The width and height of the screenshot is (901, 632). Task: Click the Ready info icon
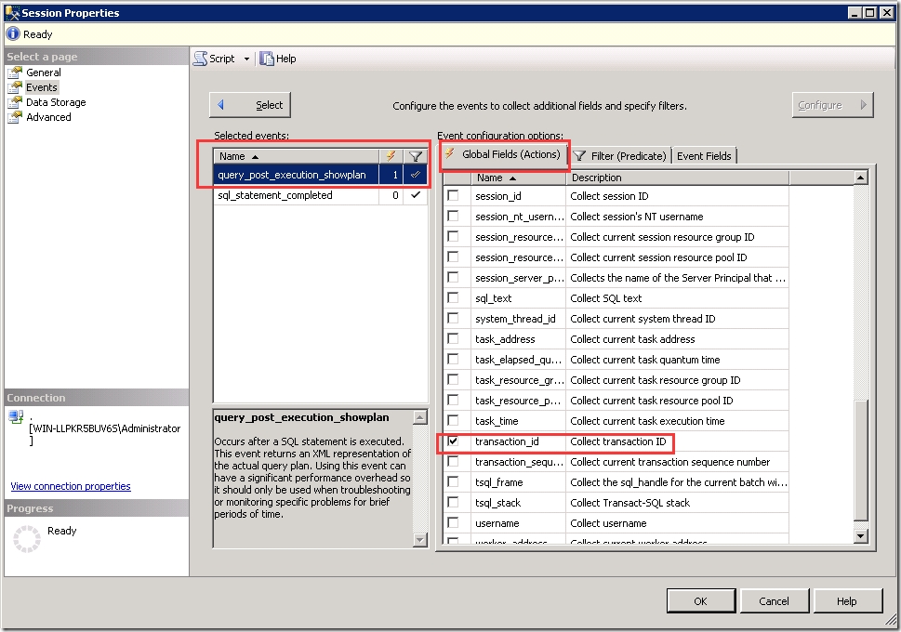point(13,33)
